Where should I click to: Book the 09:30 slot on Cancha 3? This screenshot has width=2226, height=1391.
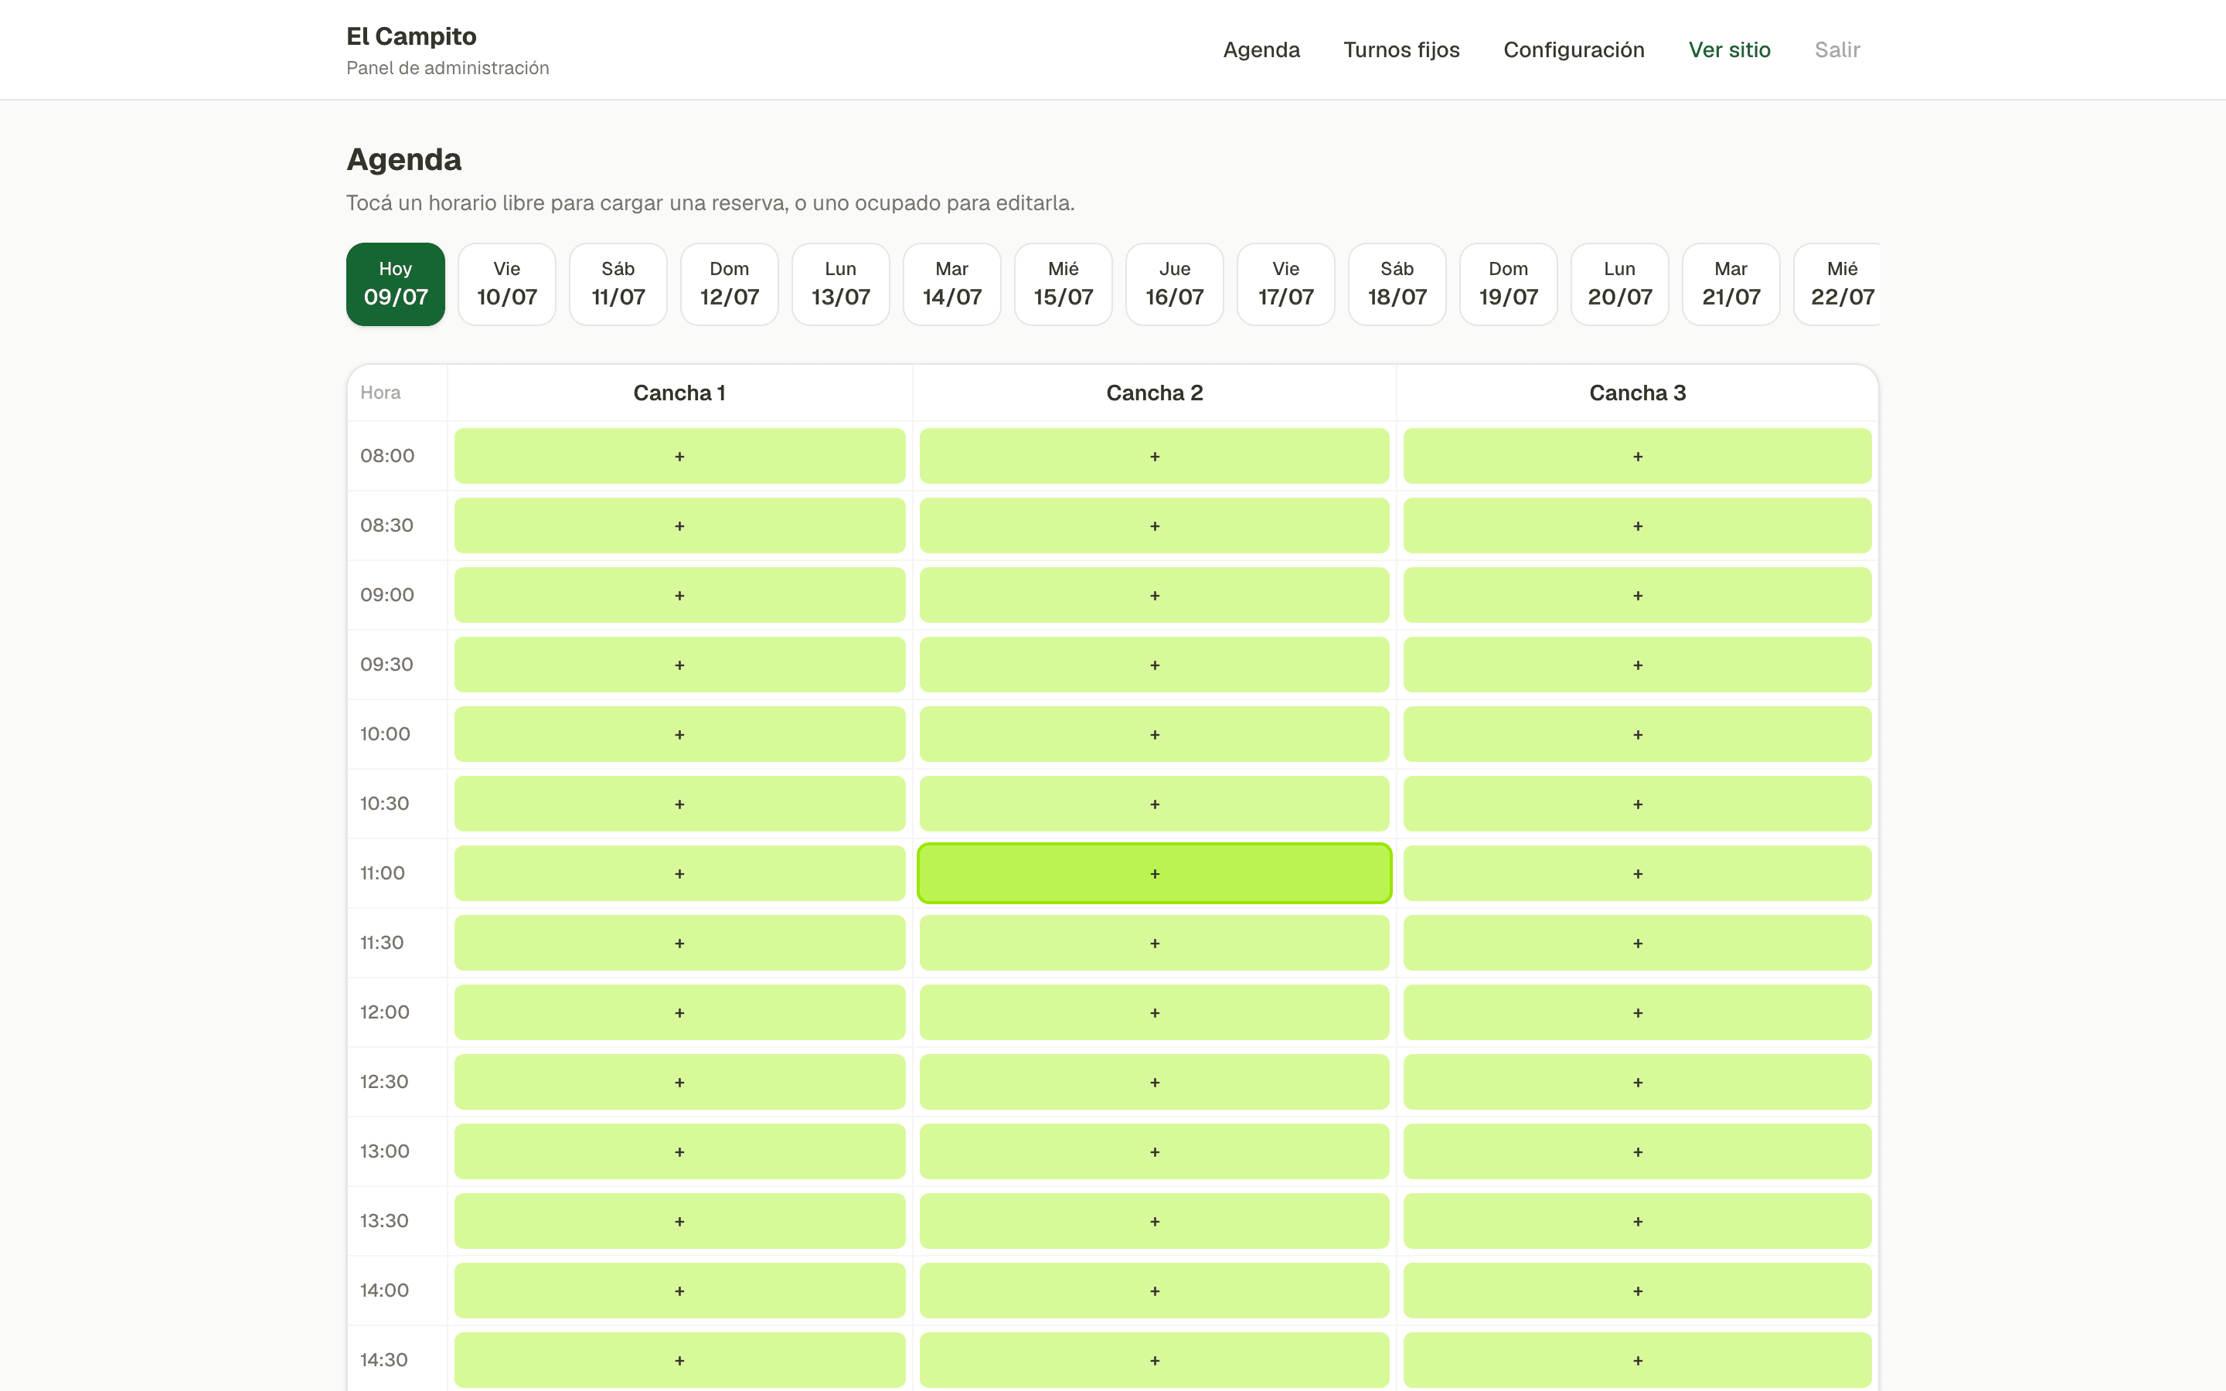[x=1637, y=665]
